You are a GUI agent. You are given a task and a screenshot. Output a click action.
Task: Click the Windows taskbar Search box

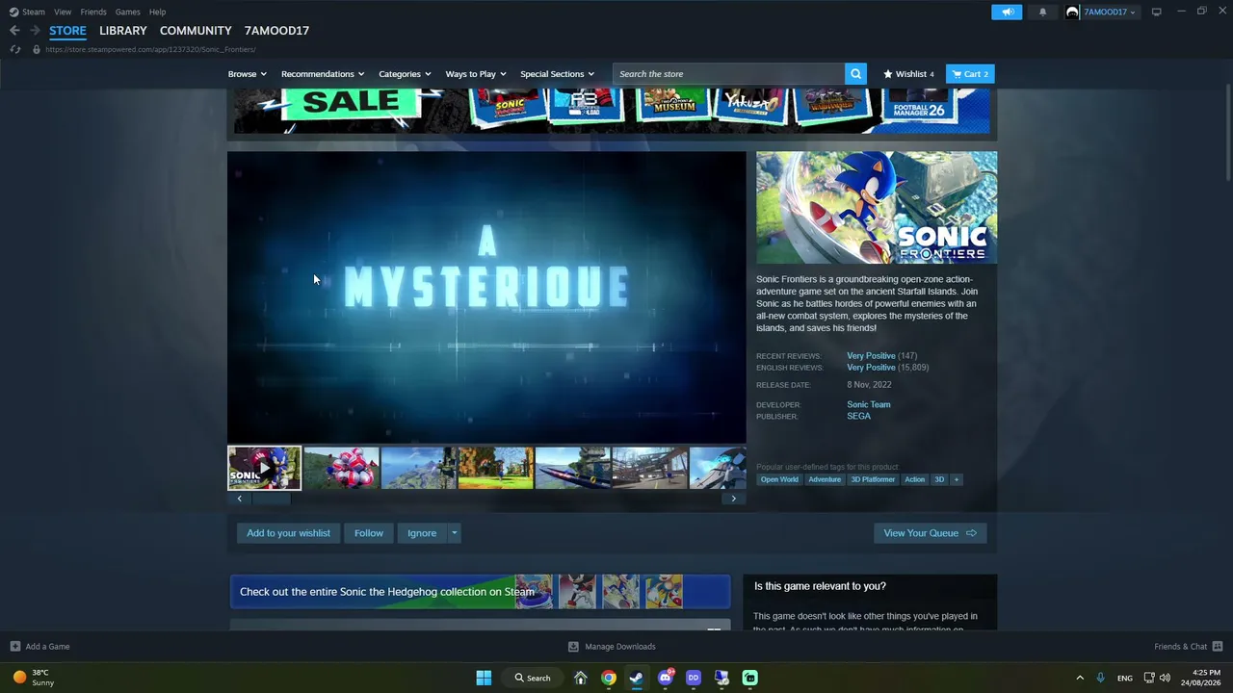tap(532, 678)
